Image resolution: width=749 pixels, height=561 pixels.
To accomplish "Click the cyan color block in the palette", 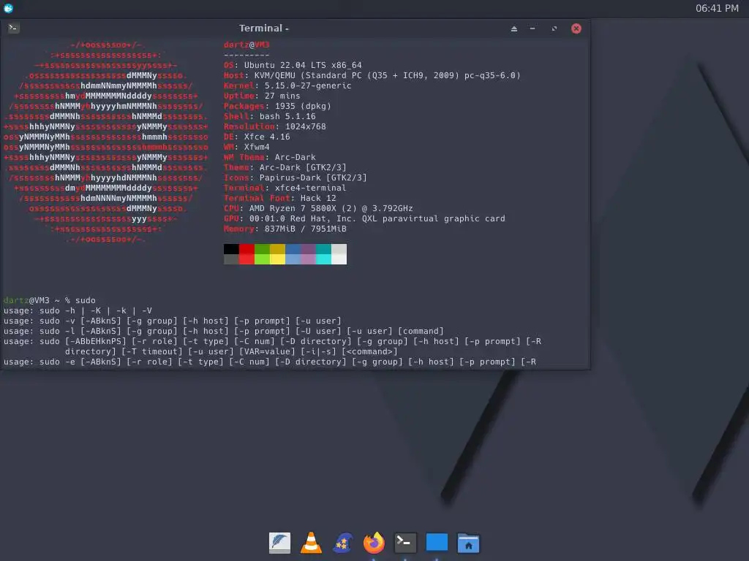I will pos(323,249).
